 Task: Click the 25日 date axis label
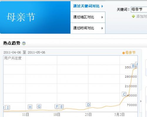tap(88, 115)
